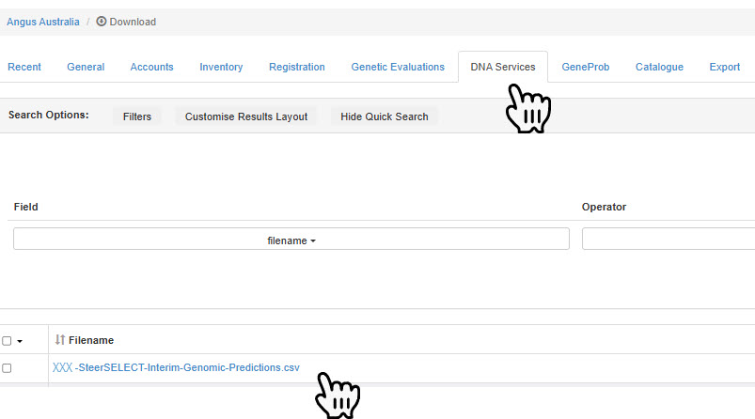
Task: Select the SteerSELECT csv row checkbox
Action: click(8, 368)
